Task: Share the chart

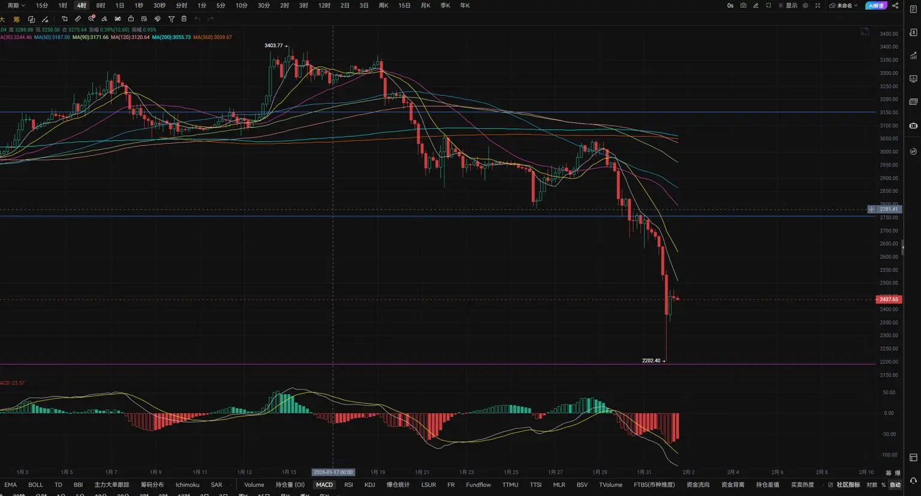Action: (895, 5)
